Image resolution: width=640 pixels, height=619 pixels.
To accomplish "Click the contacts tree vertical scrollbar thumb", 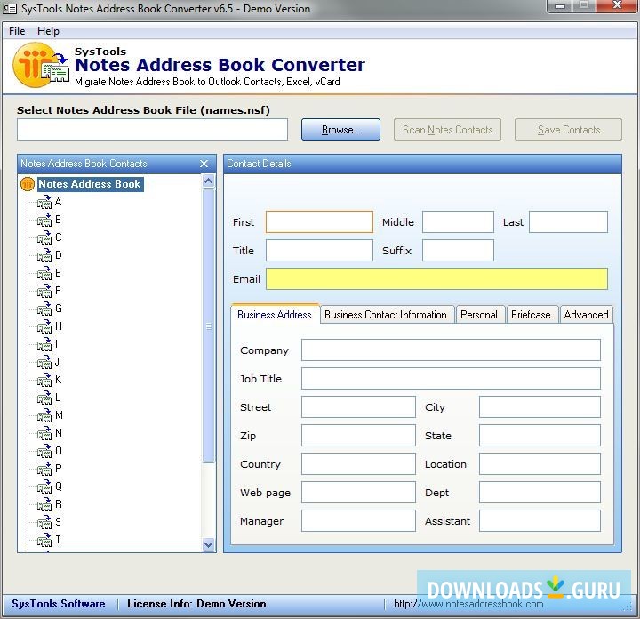I will (209, 326).
